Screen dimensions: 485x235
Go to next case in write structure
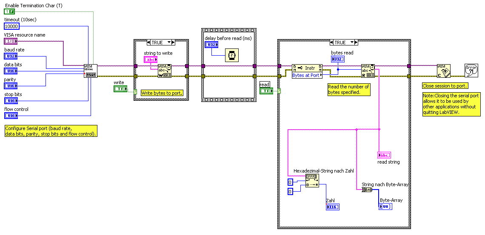(x=173, y=42)
